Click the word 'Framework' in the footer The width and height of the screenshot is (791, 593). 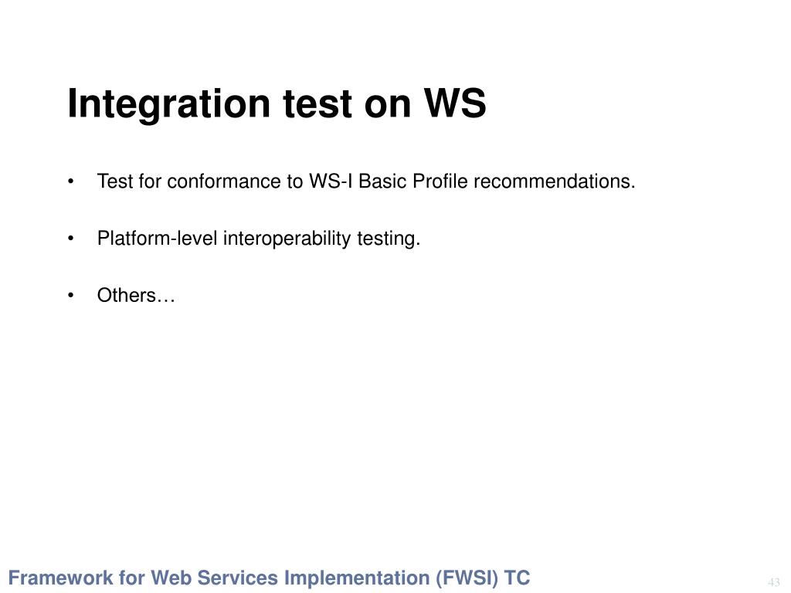60,578
